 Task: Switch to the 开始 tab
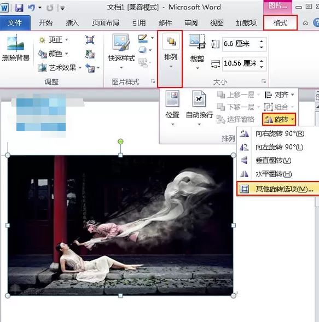[x=45, y=23]
